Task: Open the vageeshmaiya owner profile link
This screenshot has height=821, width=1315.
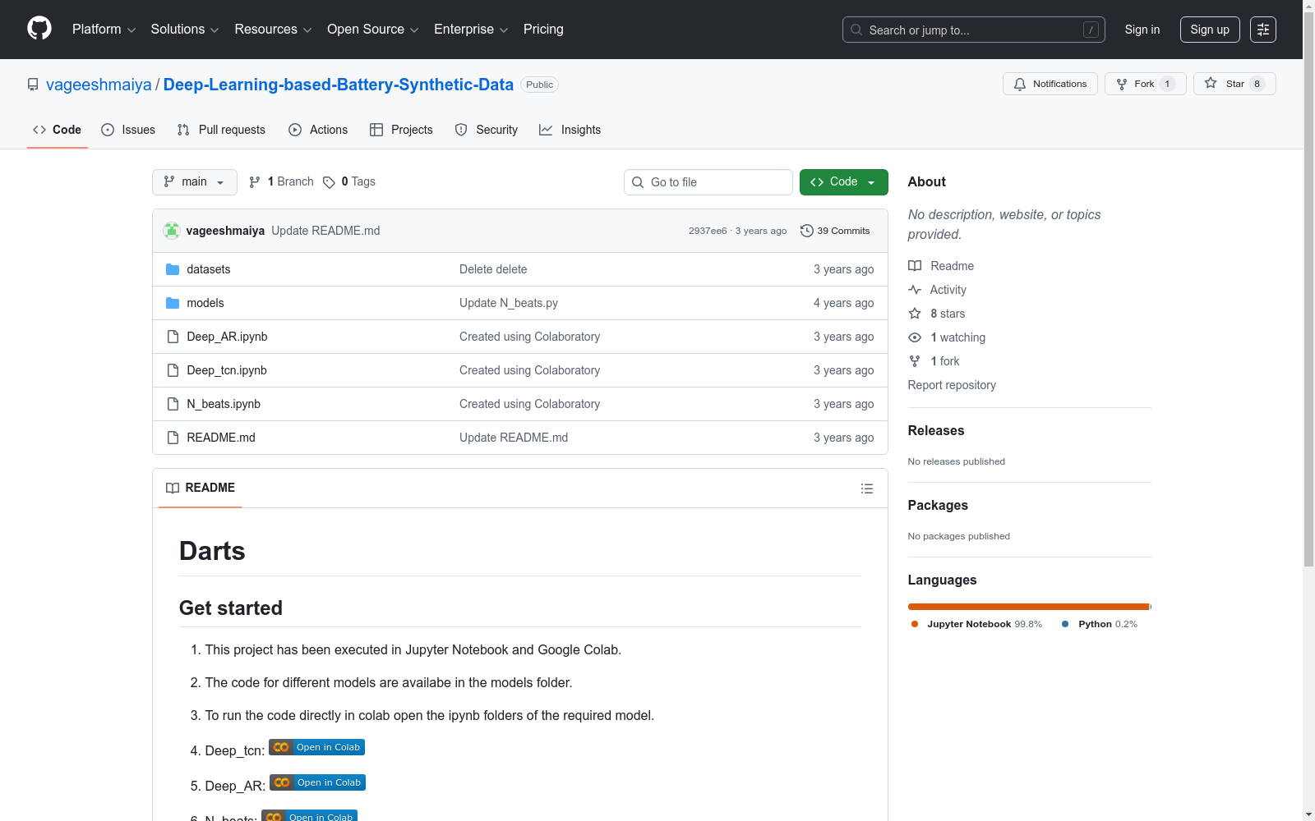Action: (x=99, y=85)
